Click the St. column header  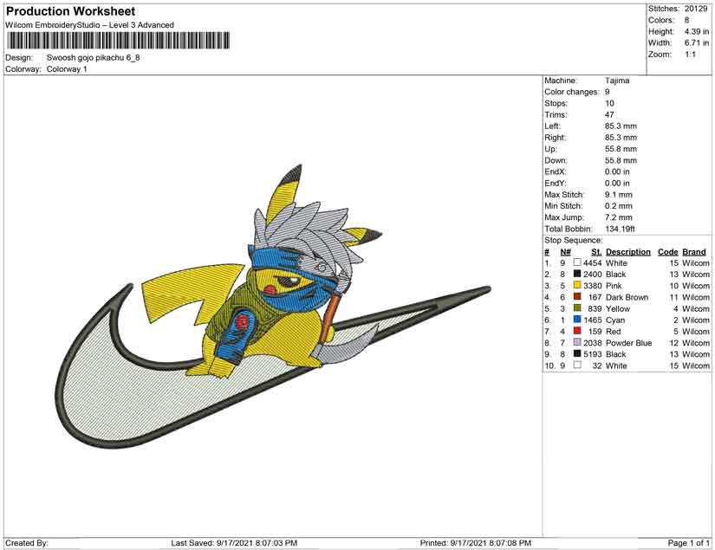(x=596, y=252)
